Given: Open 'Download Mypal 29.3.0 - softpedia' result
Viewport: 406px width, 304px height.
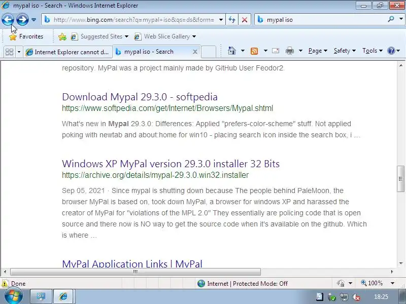Looking at the screenshot, I should 140,97.
